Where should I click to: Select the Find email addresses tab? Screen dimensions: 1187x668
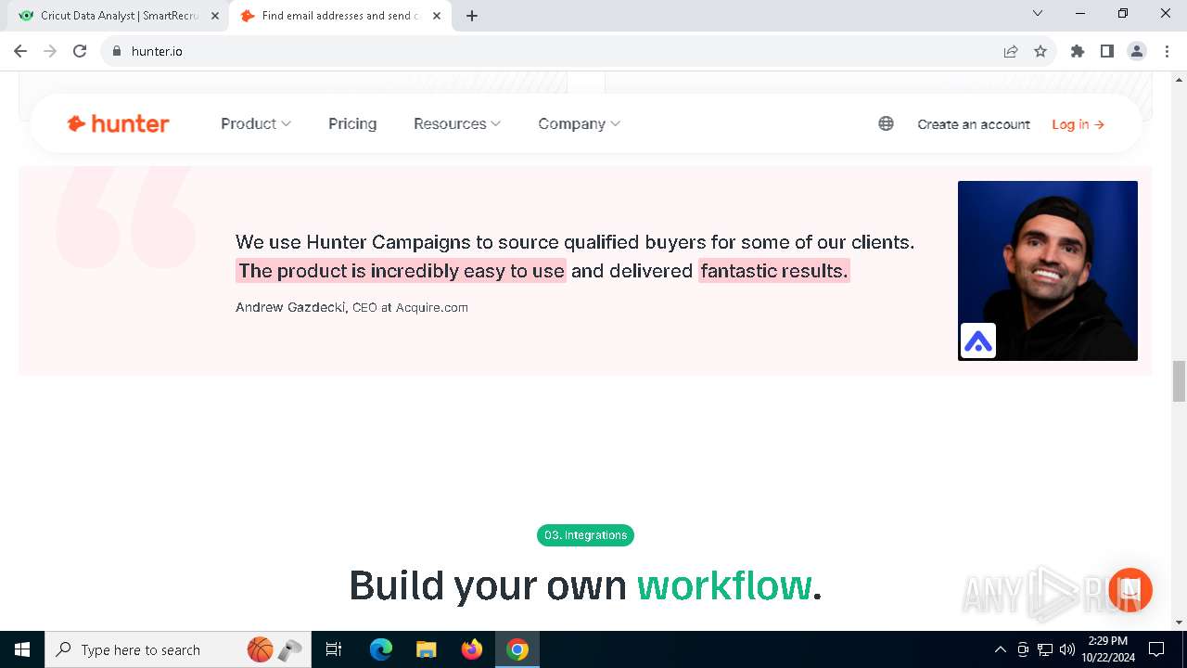tap(340, 16)
